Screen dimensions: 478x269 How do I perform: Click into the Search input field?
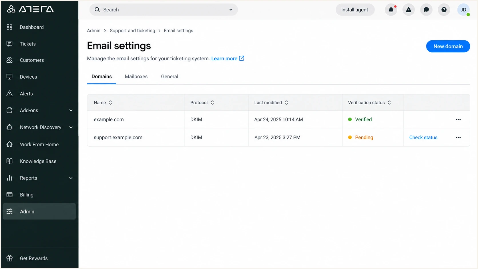(164, 10)
